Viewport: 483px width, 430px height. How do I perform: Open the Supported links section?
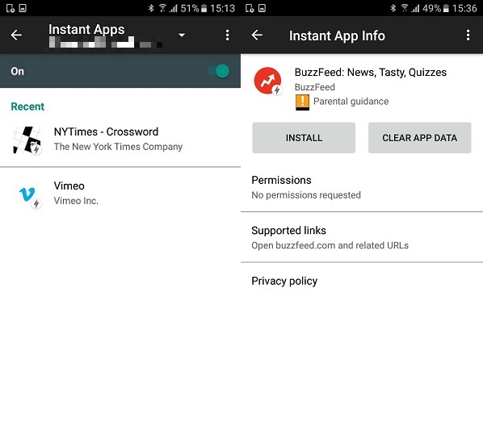(362, 237)
